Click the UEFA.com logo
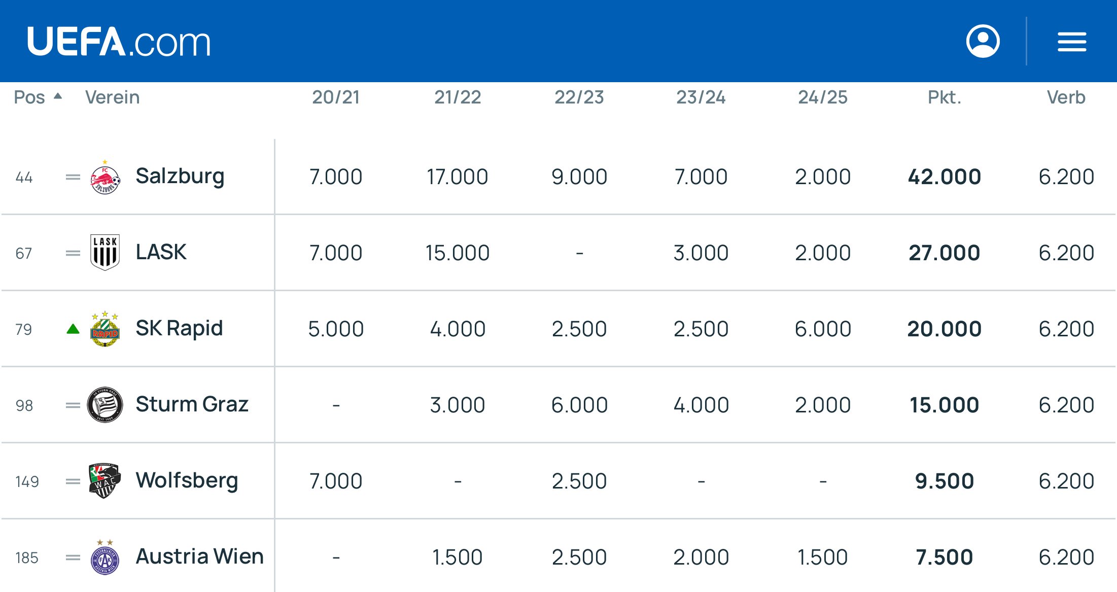Screen dimensions: 1117x592 coord(119,41)
